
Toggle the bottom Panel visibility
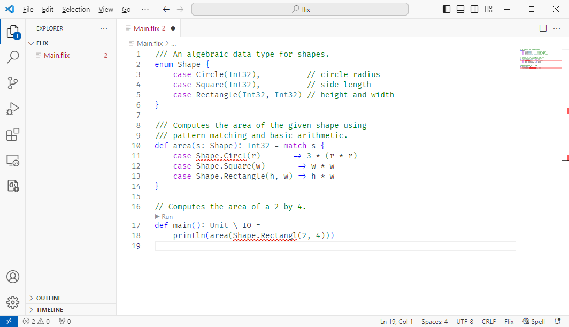point(460,9)
